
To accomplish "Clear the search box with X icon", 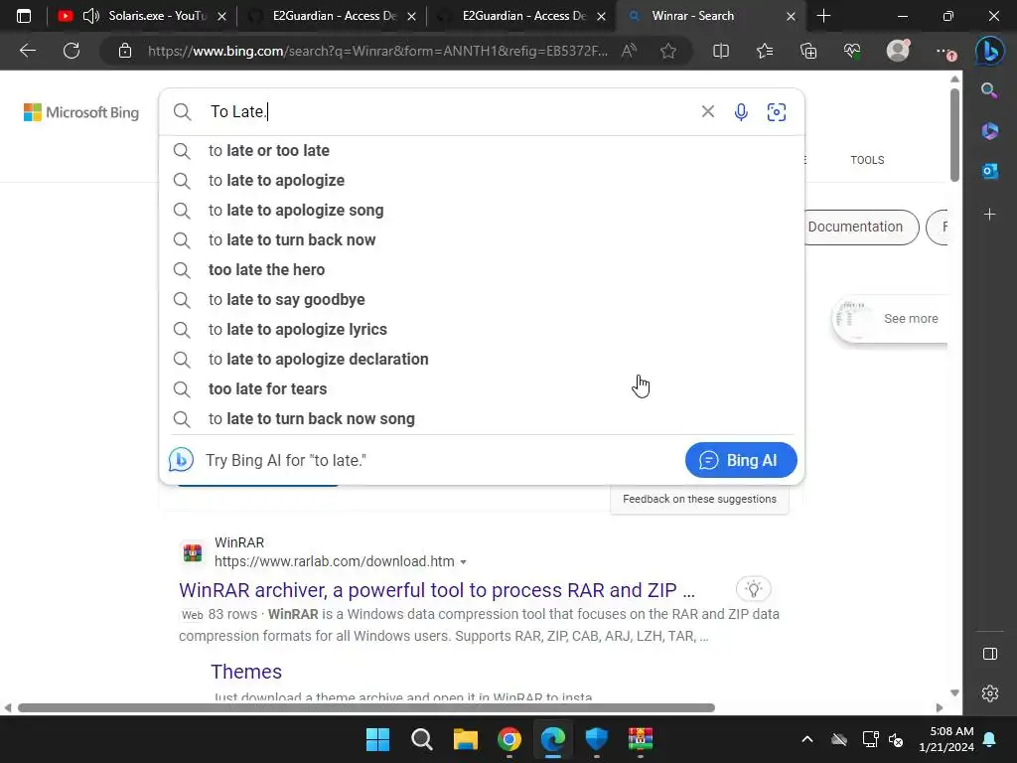I will click(x=707, y=111).
